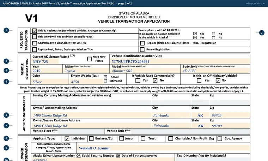Click the Residence Address State field

click(x=200, y=126)
